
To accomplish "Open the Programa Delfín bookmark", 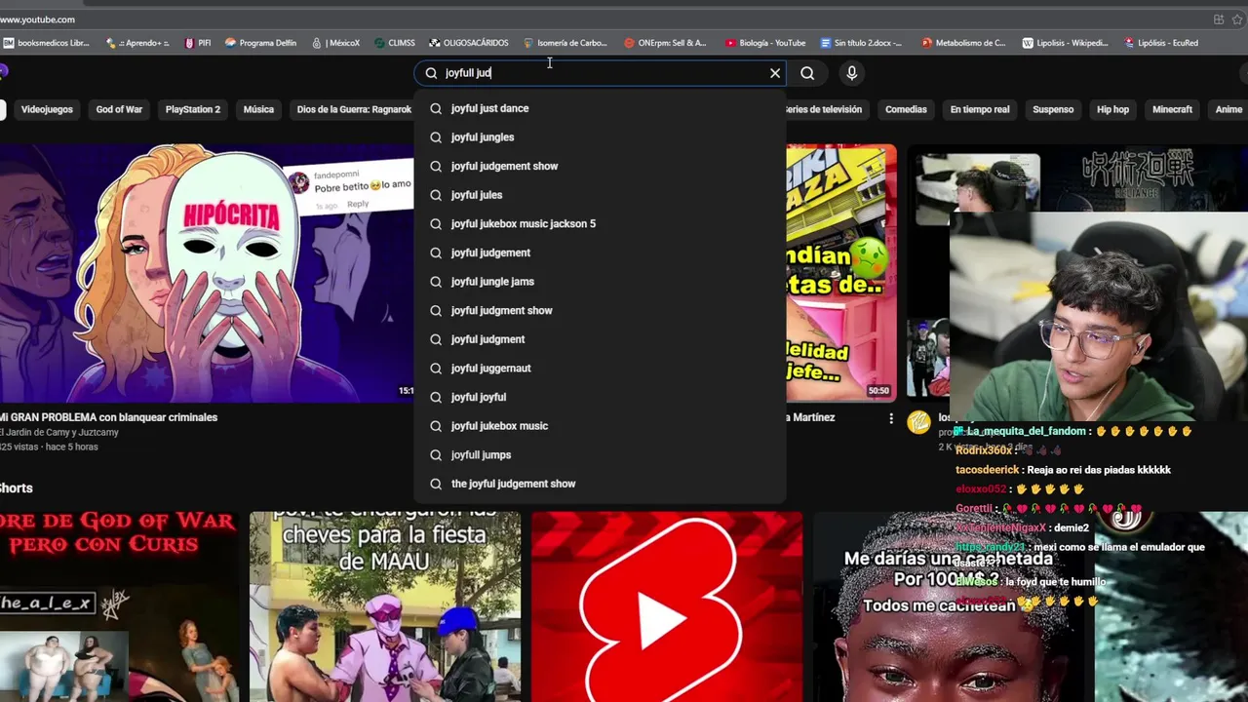I will tap(260, 43).
